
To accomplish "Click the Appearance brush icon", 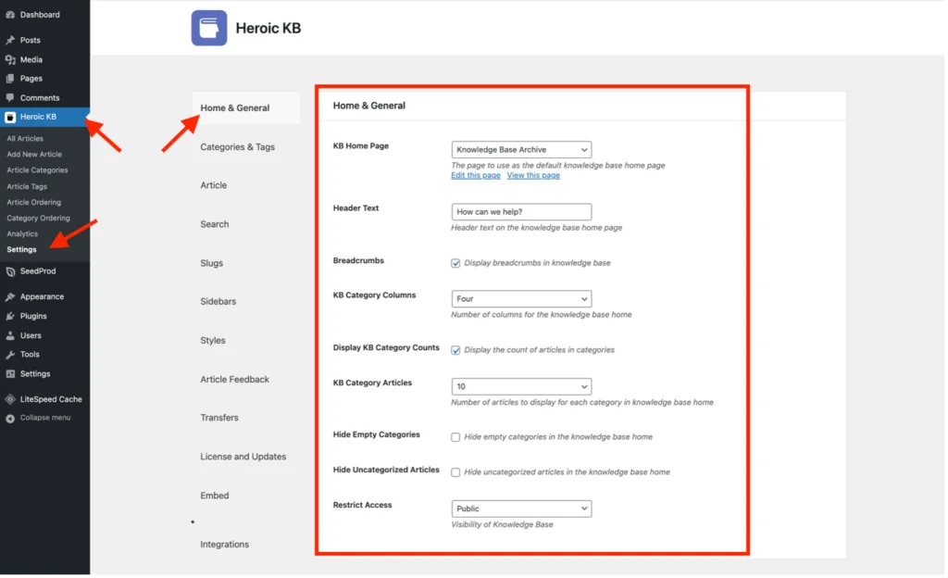I will pyautogui.click(x=10, y=296).
